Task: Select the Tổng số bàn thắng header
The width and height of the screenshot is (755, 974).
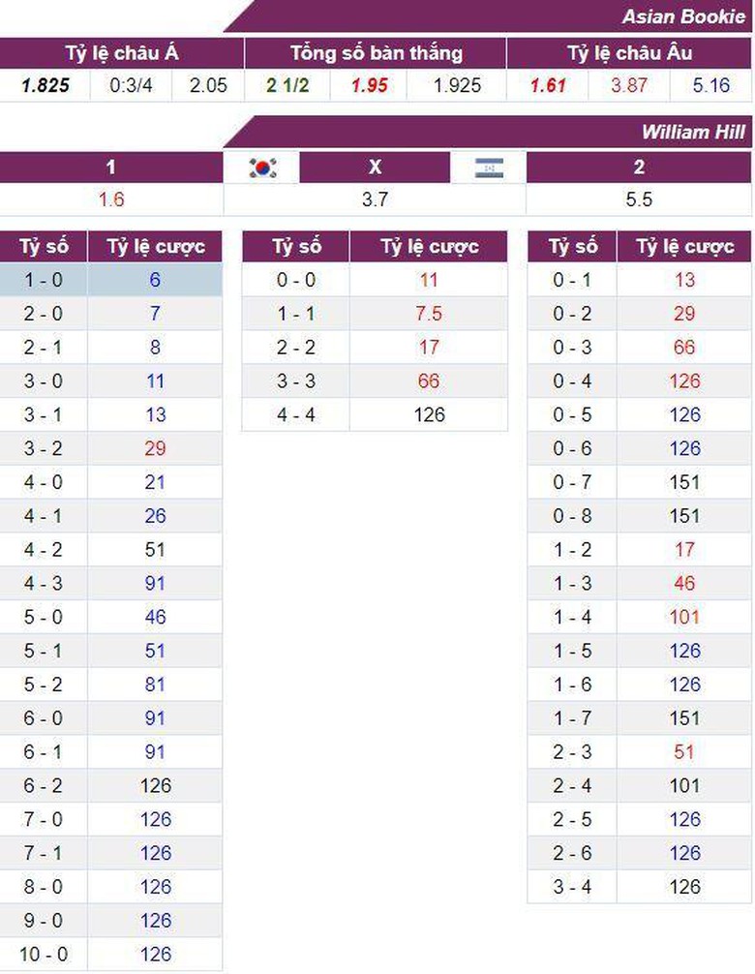Action: 376,53
